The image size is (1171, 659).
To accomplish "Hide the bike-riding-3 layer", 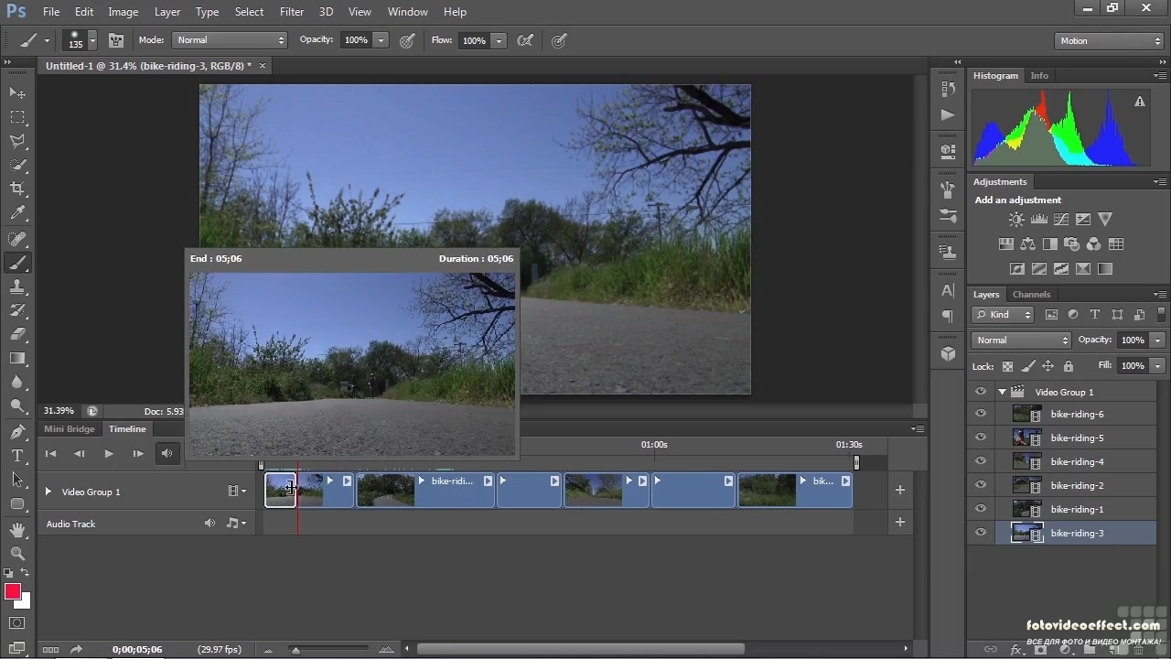I will point(981,533).
